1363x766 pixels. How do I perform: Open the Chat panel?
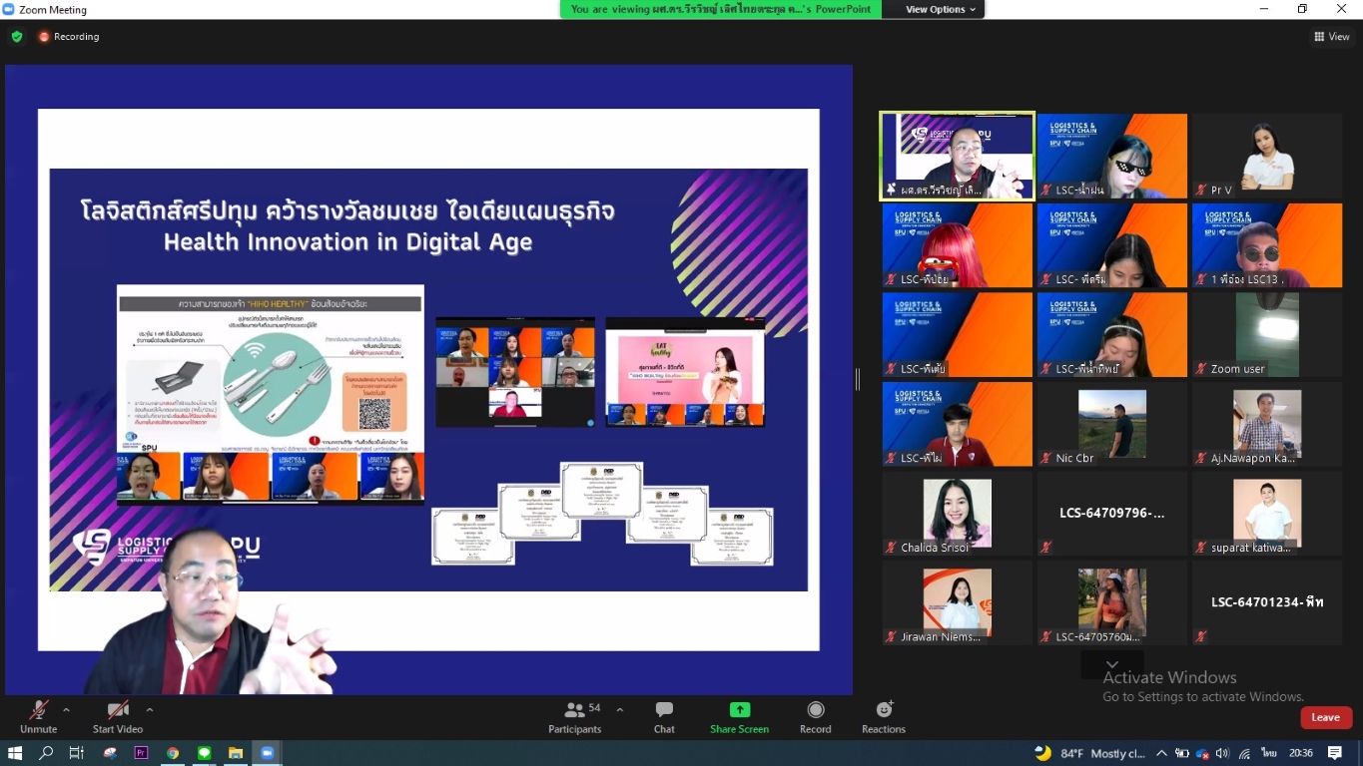click(x=664, y=711)
